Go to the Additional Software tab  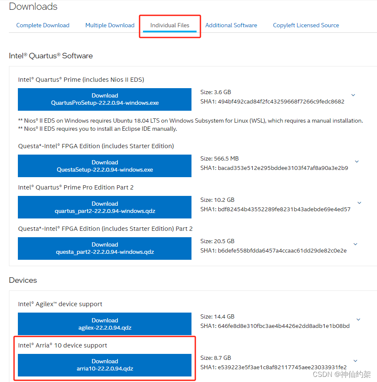pyautogui.click(x=231, y=25)
